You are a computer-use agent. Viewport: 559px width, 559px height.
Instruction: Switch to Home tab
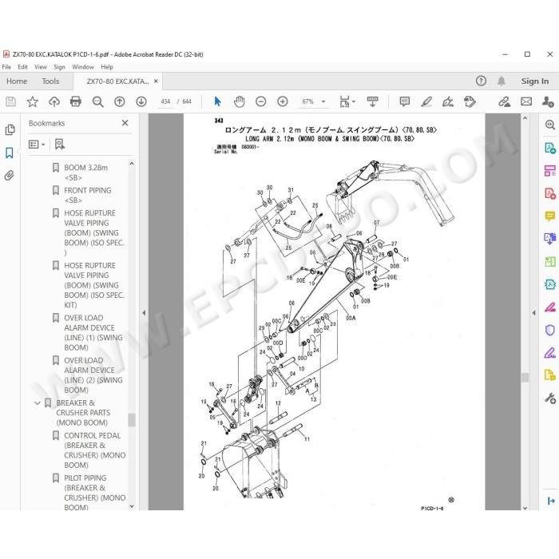click(17, 81)
